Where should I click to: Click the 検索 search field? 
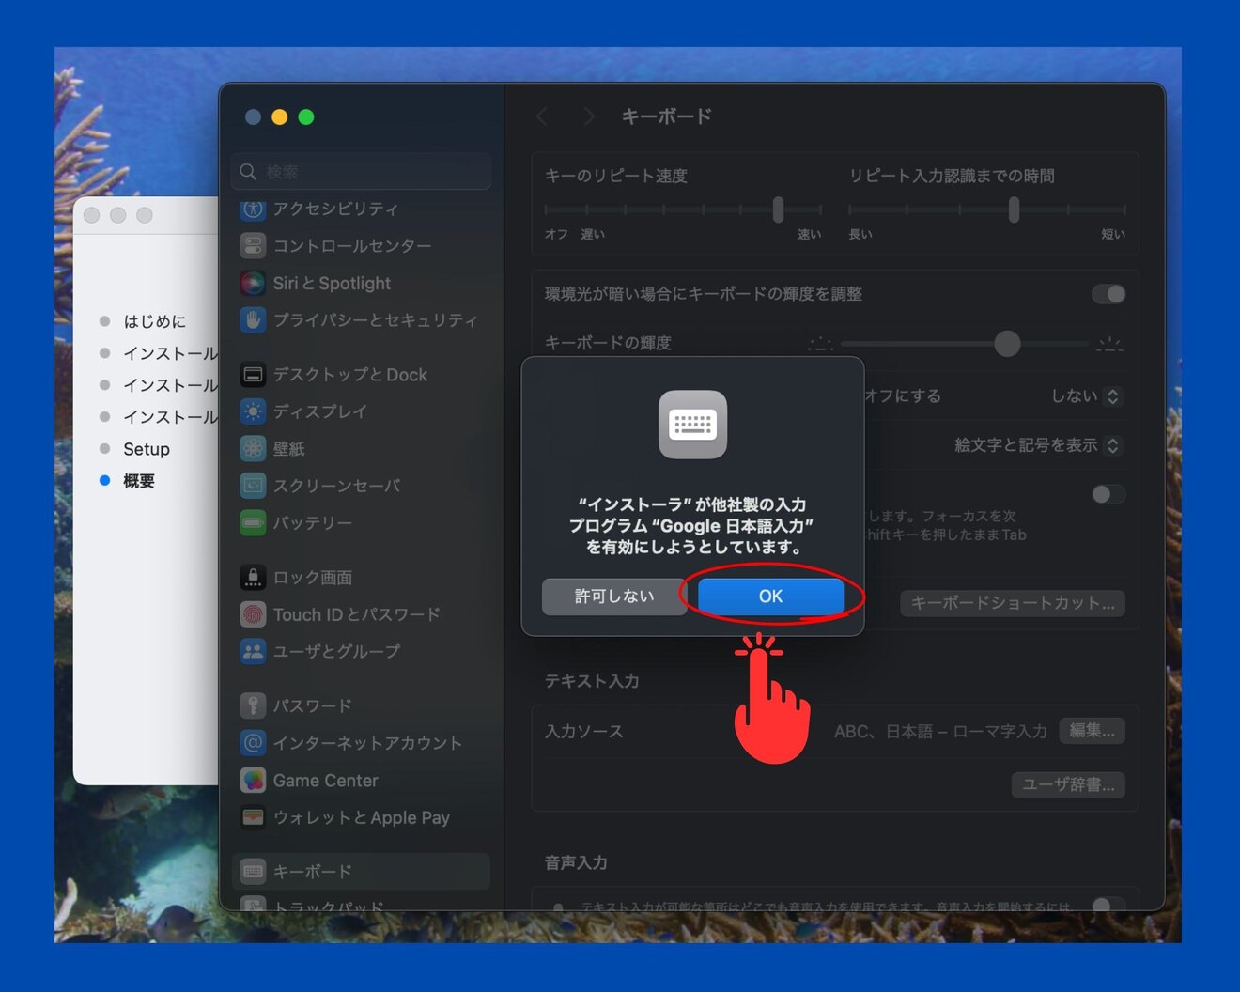coord(361,172)
